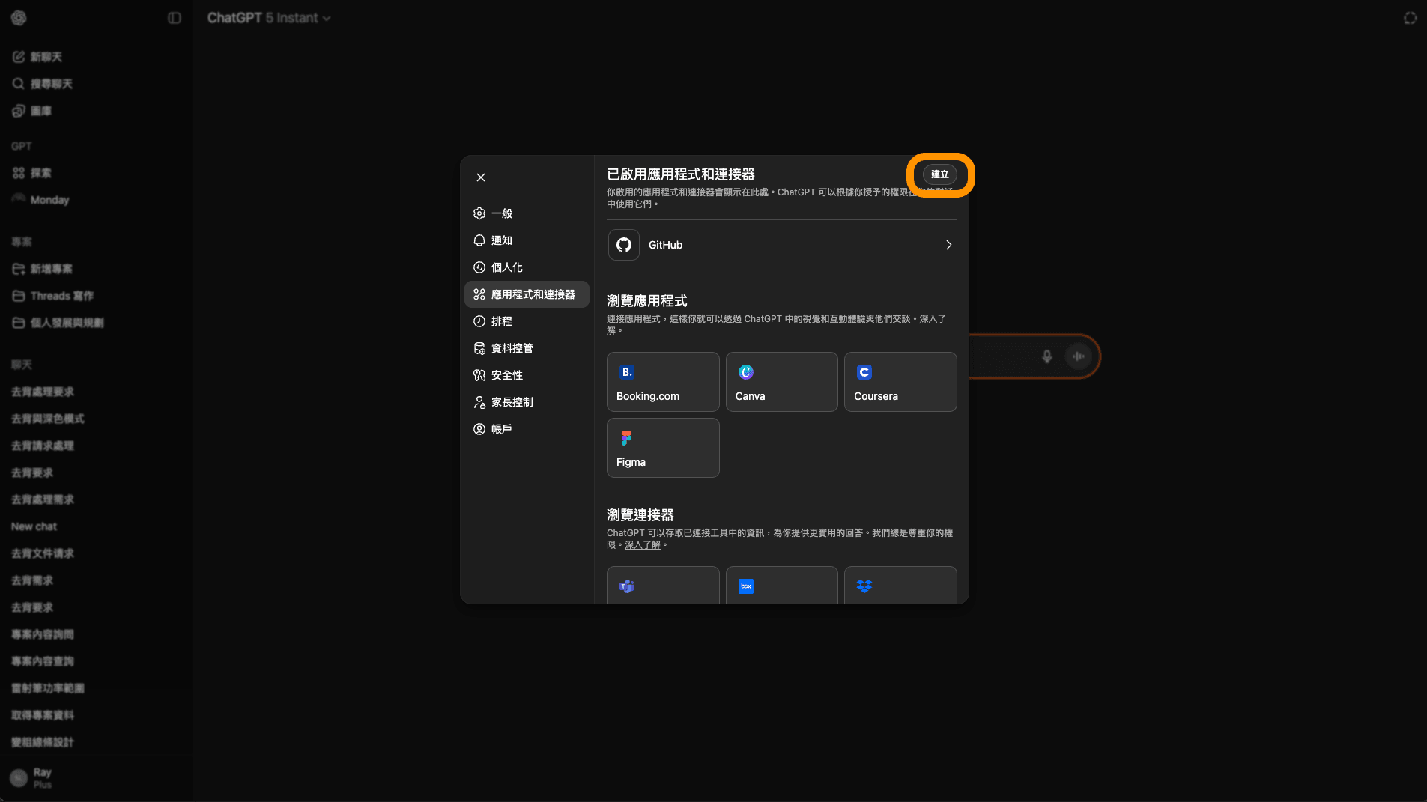Collapse the sidebar using the panel toggle
This screenshot has width=1427, height=802.
coord(175,17)
